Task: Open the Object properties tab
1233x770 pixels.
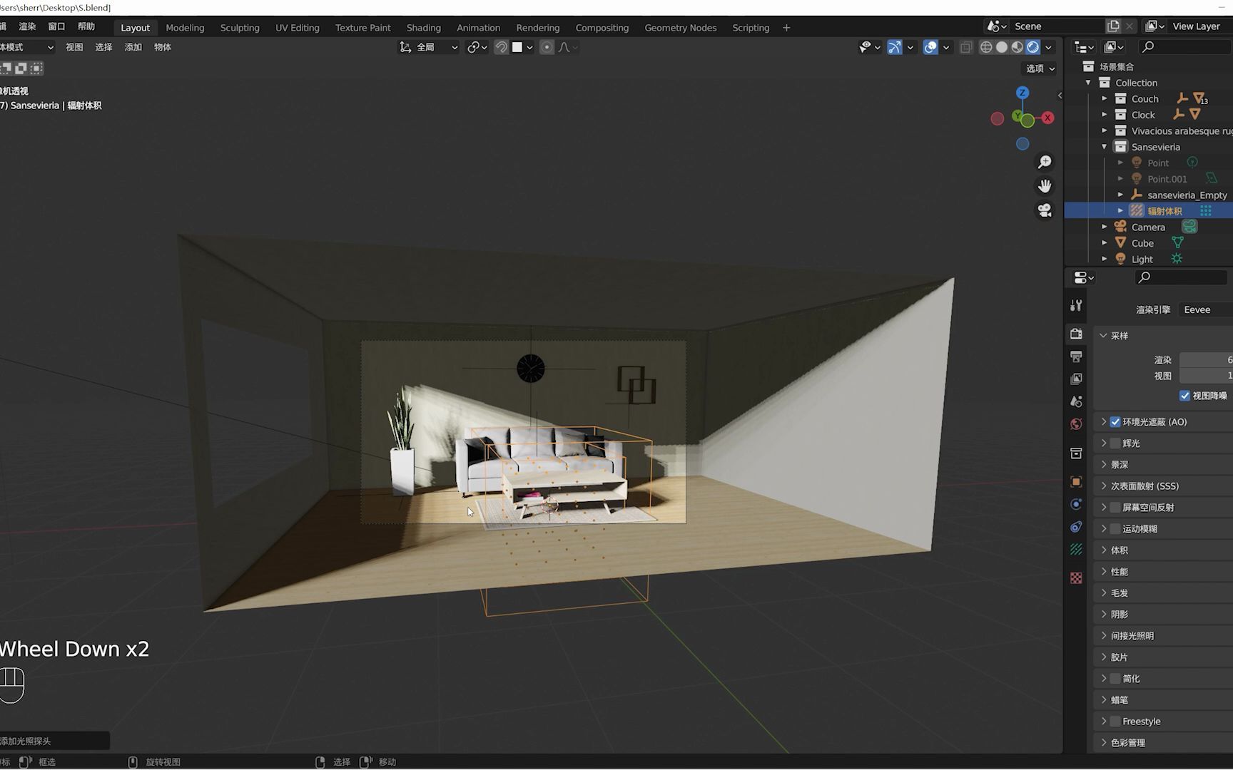Action: 1076,481
